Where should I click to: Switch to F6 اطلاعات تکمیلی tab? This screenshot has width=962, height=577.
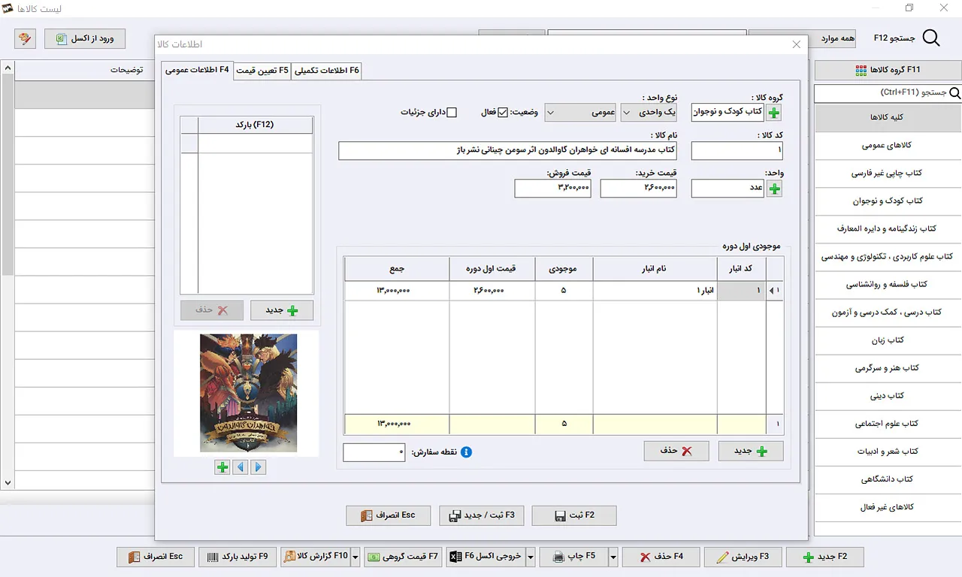pos(327,71)
